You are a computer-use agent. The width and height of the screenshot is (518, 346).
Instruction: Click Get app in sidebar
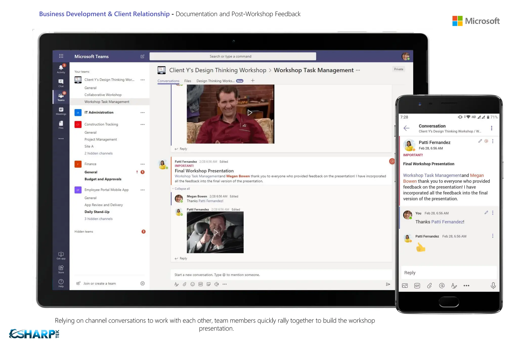[x=61, y=256]
